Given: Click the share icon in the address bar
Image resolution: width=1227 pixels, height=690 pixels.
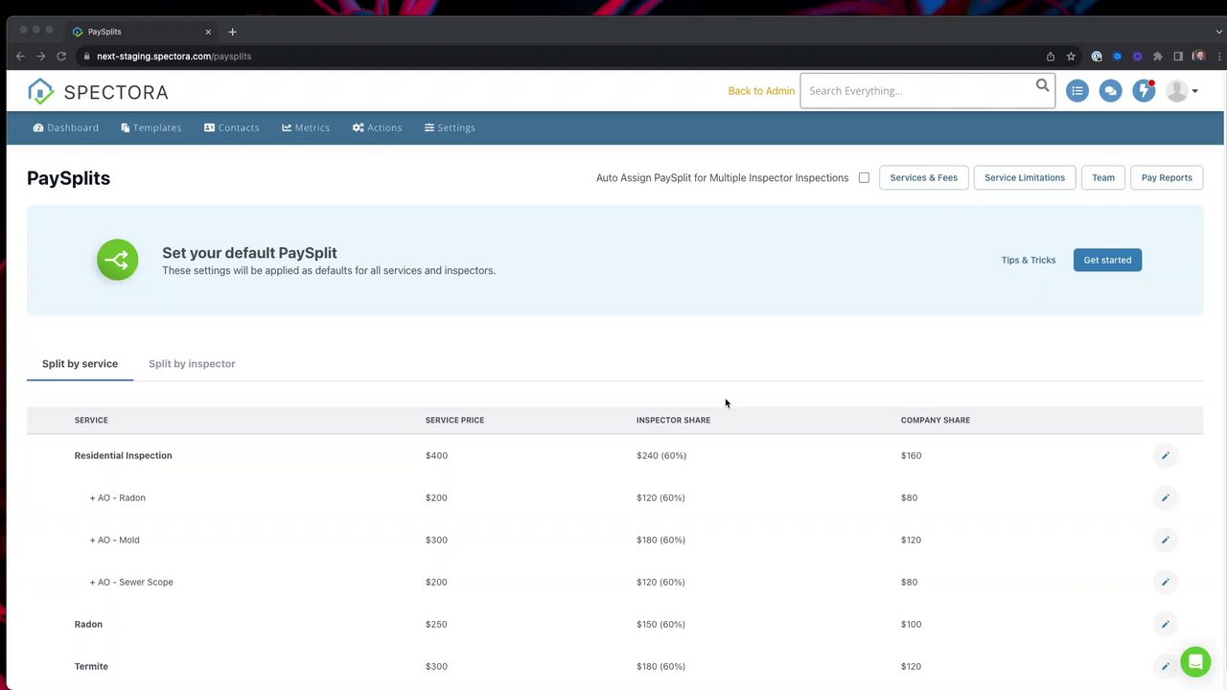Looking at the screenshot, I should [x=1051, y=57].
